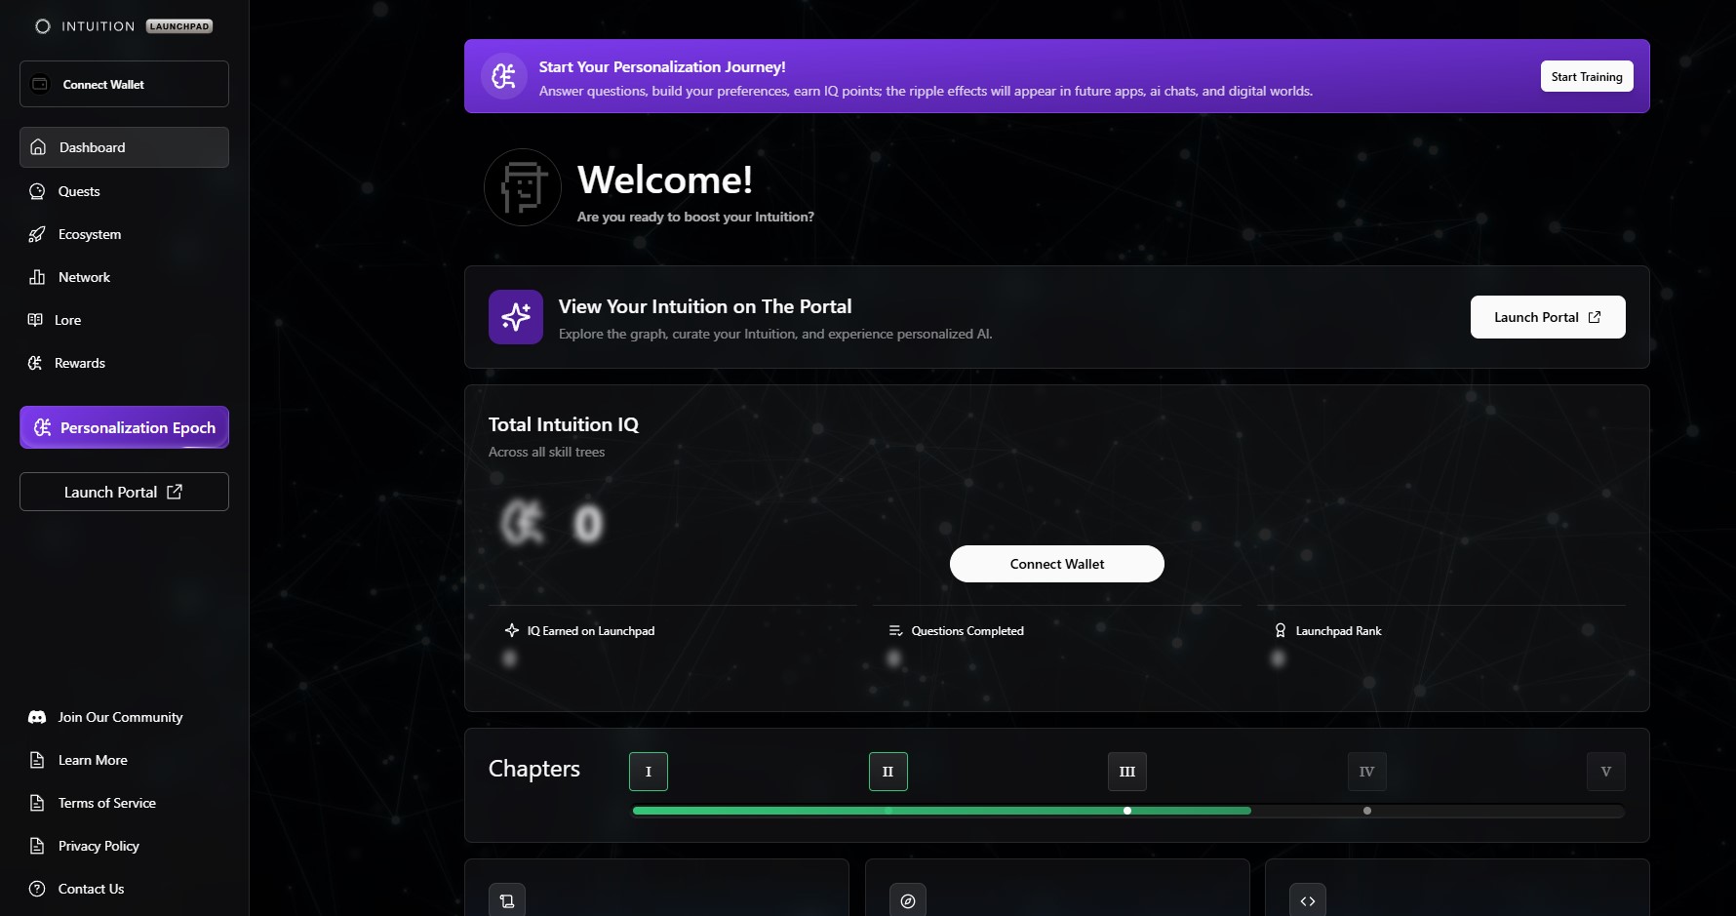Click the purple banner brain icon
The height and width of the screenshot is (916, 1736).
[504, 76]
